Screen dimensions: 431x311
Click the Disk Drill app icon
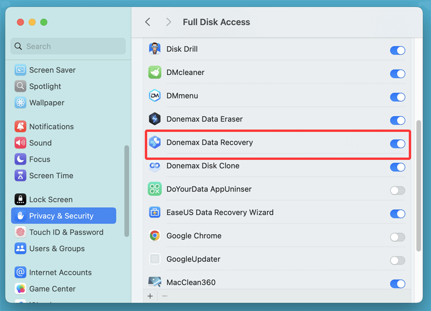(155, 49)
